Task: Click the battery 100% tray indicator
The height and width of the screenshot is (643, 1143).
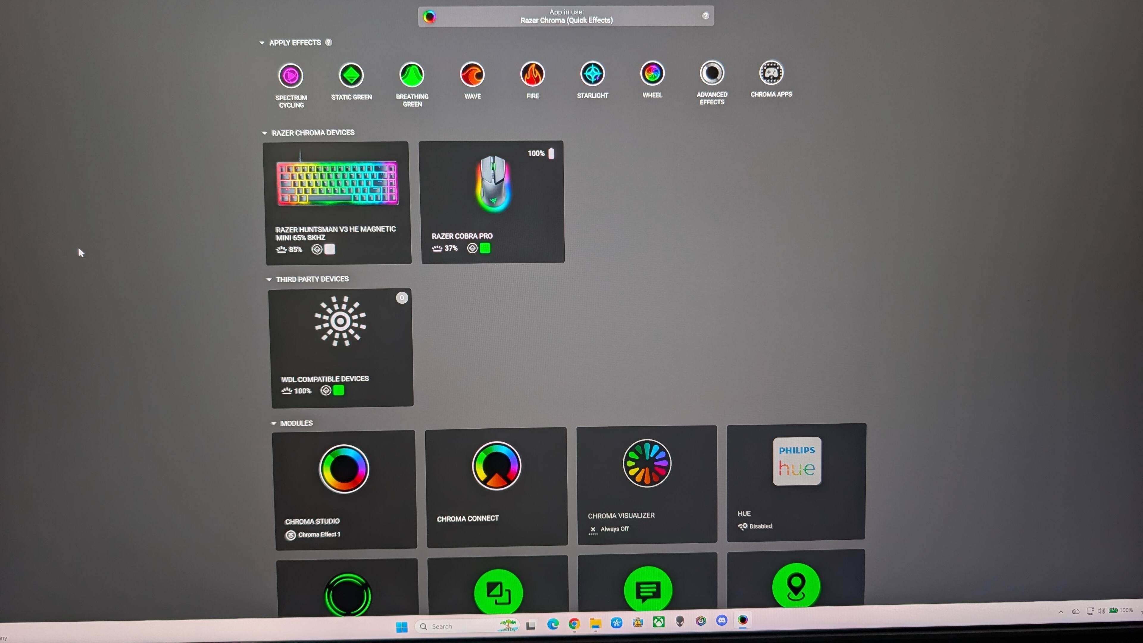Action: pos(1121,610)
